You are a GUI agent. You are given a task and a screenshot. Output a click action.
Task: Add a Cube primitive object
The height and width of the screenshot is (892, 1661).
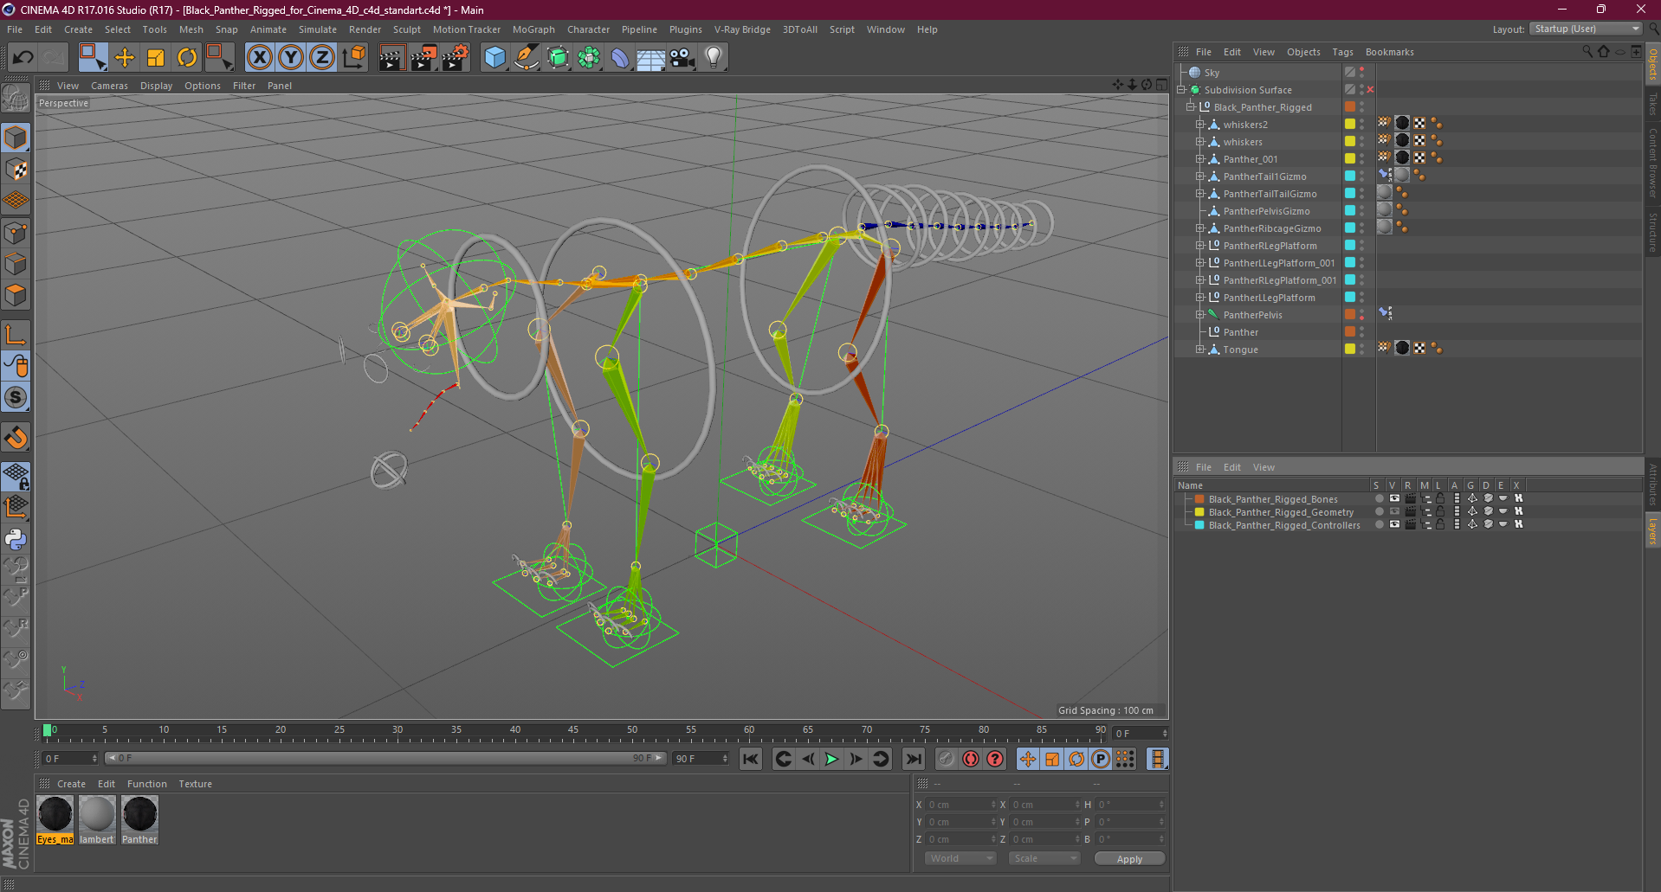495,58
